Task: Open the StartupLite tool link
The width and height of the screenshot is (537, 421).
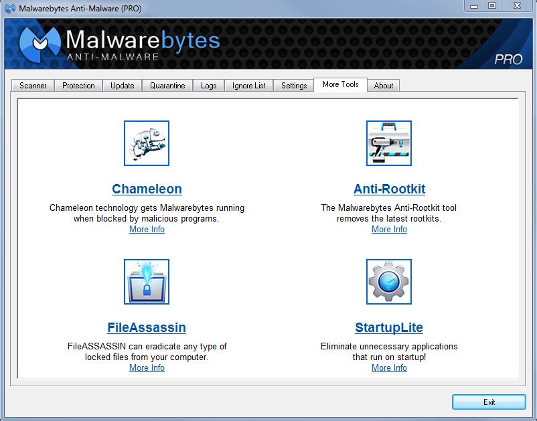Action: point(389,327)
